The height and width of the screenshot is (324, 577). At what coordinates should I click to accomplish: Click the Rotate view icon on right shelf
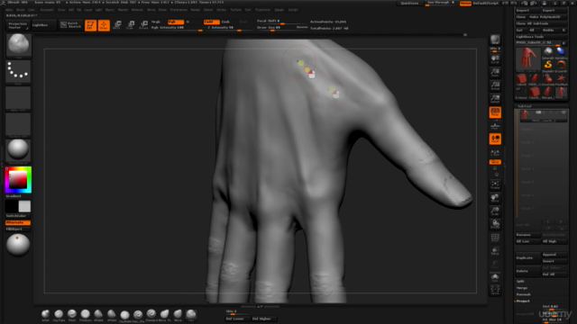tap(495, 224)
